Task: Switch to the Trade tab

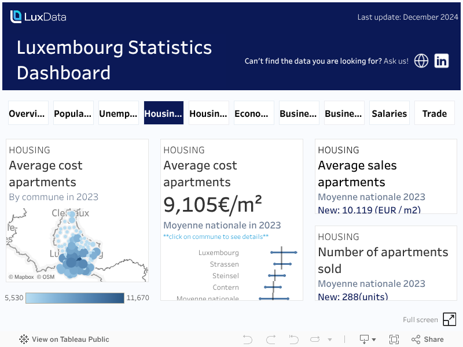Action: click(435, 113)
